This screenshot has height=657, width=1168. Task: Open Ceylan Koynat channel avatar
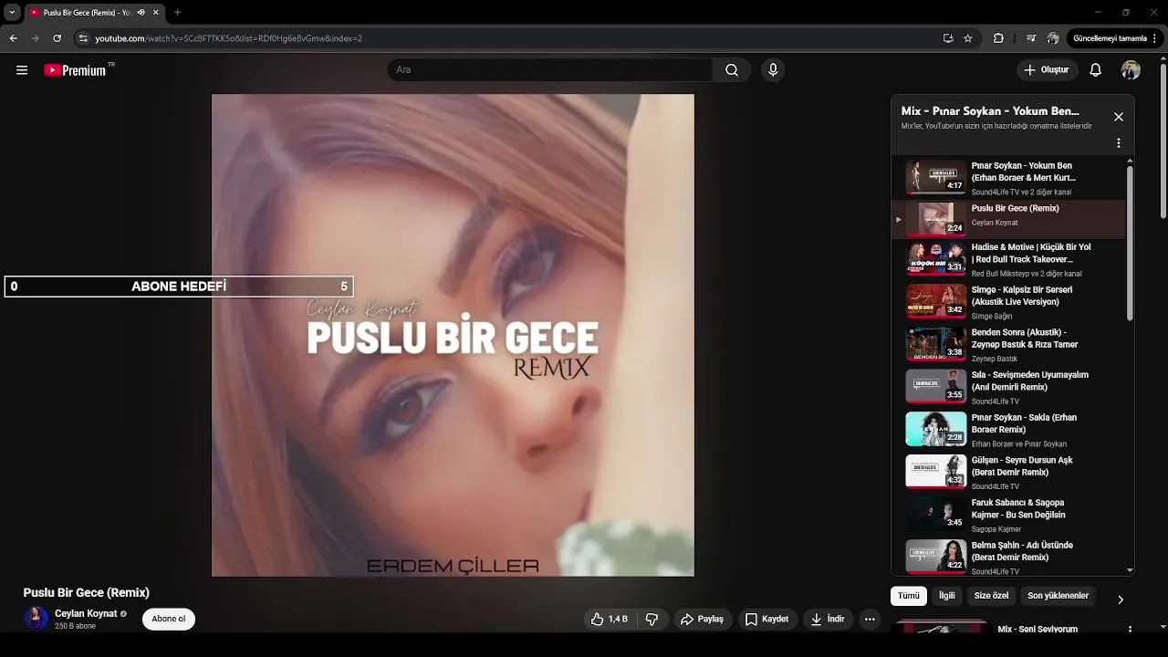point(36,618)
